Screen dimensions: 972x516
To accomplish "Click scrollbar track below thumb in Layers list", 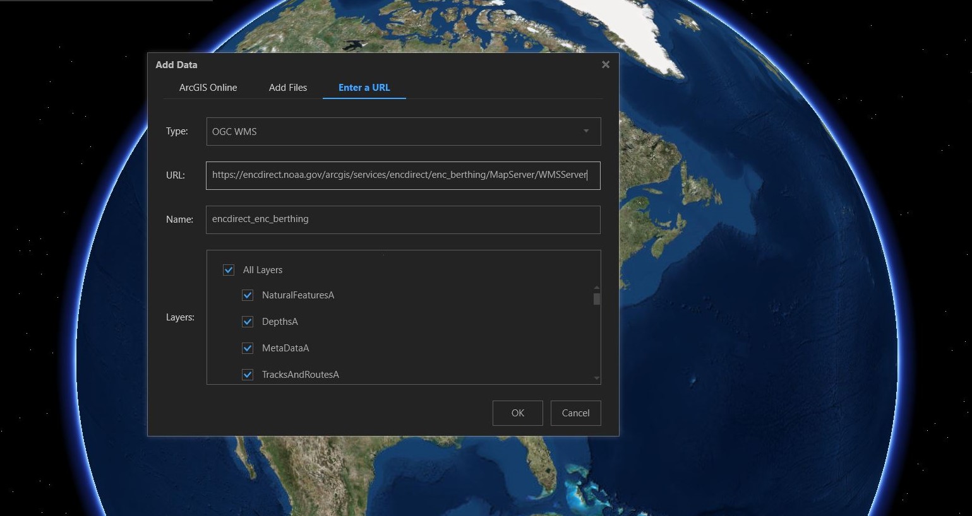I will [597, 341].
